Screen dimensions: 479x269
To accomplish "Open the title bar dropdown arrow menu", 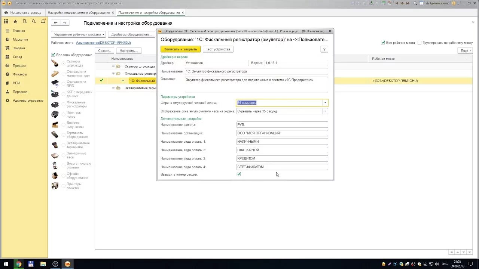I will click(x=9, y=3).
